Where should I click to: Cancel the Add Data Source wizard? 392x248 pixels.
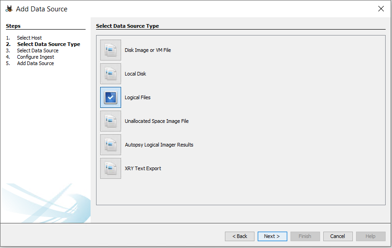[338, 236]
